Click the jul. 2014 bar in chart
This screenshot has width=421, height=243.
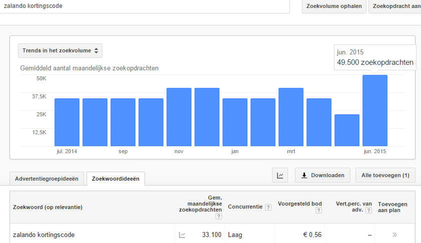pos(67,122)
